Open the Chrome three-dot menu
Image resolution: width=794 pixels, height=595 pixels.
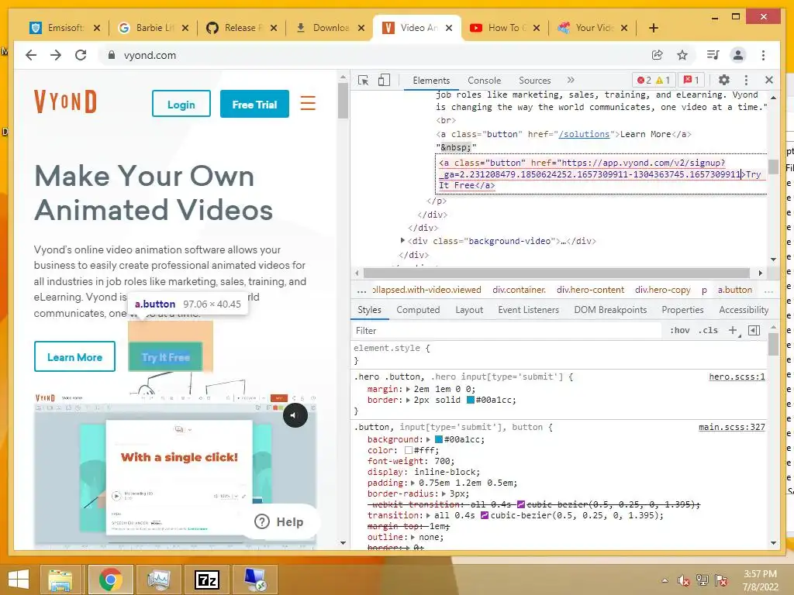click(x=763, y=55)
